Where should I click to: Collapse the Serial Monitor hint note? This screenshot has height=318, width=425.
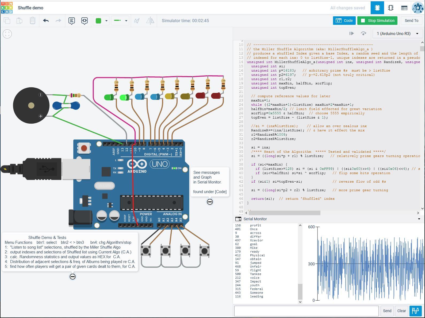[210, 202]
